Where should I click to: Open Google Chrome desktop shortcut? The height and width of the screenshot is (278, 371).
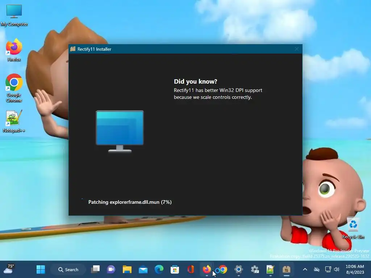coord(14,88)
